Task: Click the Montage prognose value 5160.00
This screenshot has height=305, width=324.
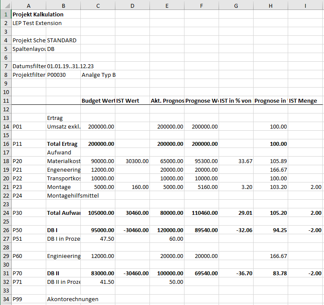Action: 201,187
